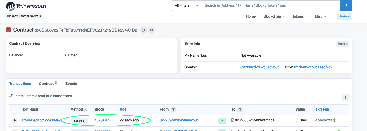Click the Method column info icon

(86, 109)
